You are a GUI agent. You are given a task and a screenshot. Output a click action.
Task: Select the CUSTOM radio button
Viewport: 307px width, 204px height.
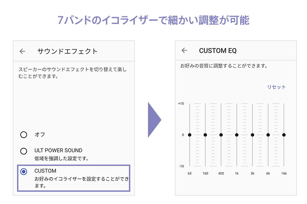pos(24,172)
